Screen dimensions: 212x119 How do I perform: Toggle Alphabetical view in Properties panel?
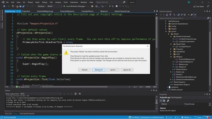point(164,100)
